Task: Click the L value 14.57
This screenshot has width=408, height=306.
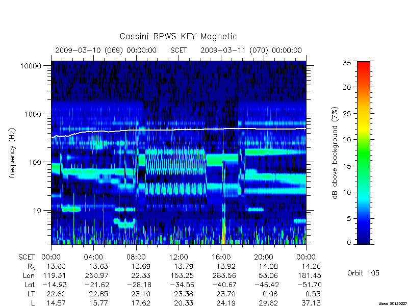Action: pyautogui.click(x=56, y=303)
